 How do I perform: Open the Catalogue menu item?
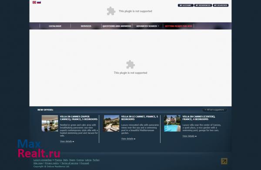click(x=55, y=26)
